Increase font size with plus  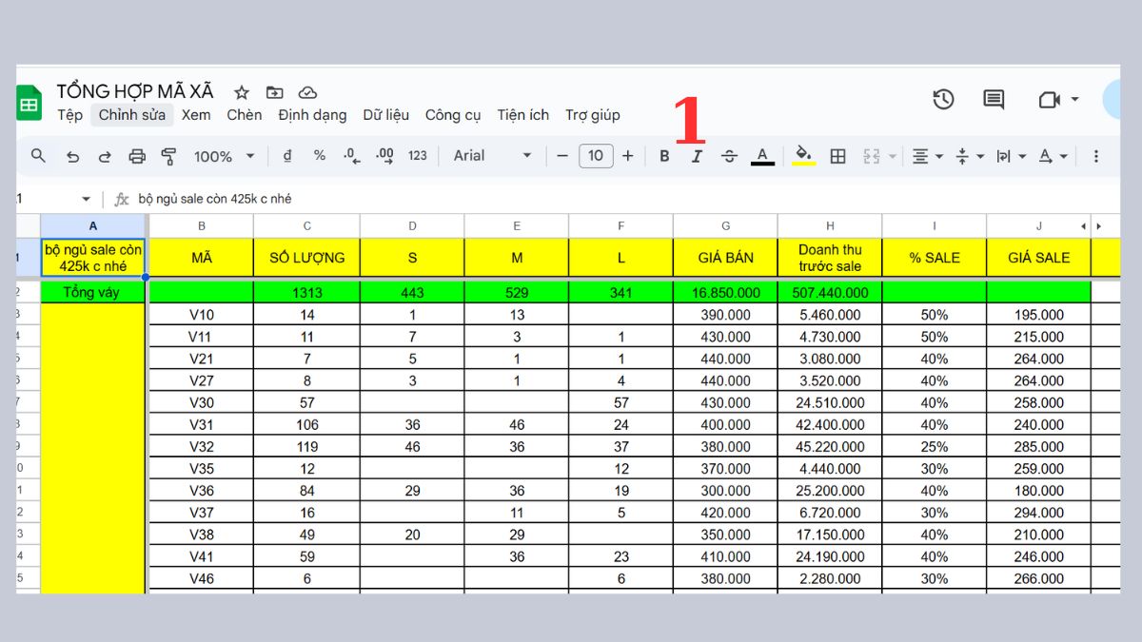[627, 156]
